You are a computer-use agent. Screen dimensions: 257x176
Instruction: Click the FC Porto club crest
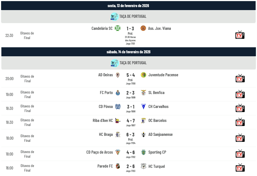coord(118,93)
